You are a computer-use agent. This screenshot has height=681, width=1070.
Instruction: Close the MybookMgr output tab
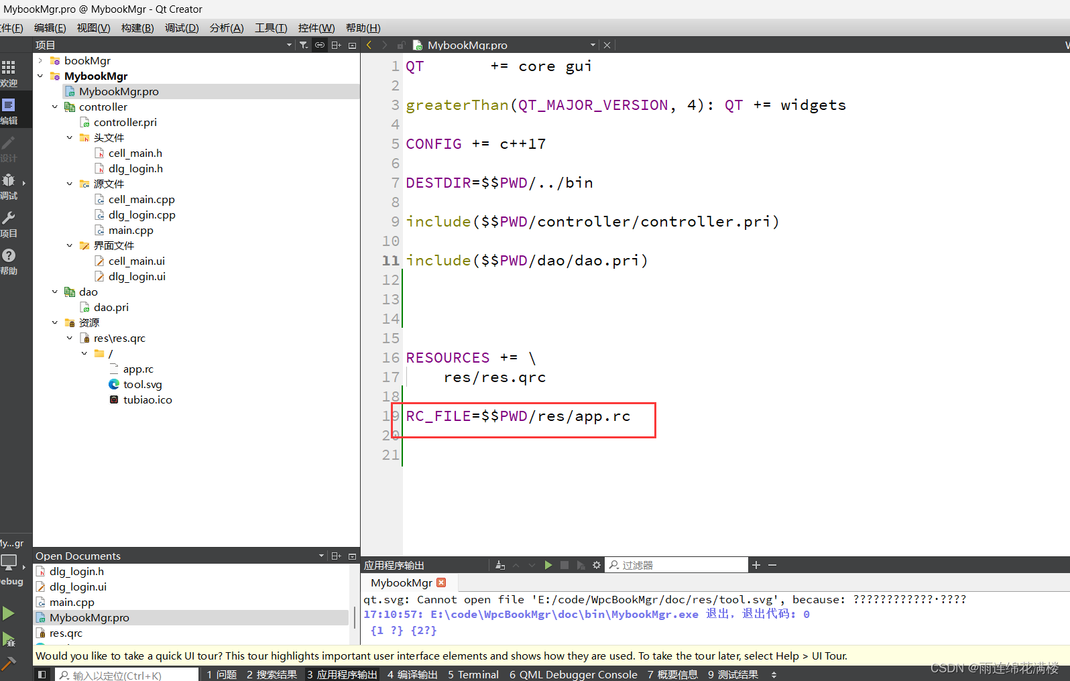pos(441,582)
